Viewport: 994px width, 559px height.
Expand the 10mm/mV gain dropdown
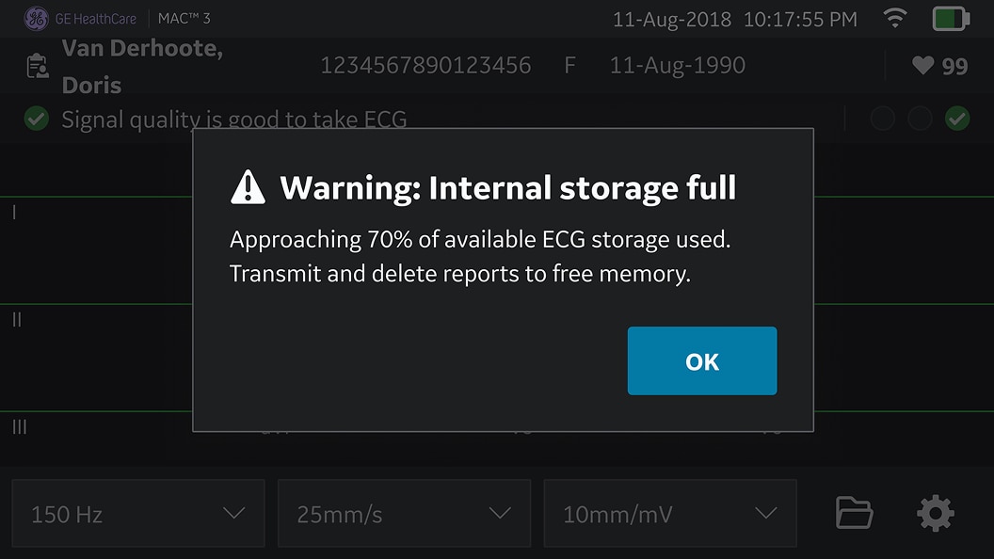(x=670, y=513)
